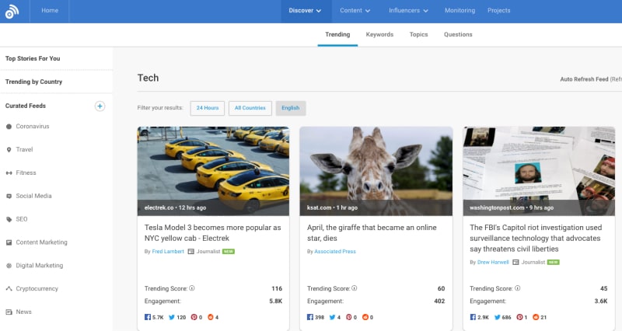Click the Auto Refresh Feed label
Image resolution: width=622 pixels, height=331 pixels.
[584, 79]
